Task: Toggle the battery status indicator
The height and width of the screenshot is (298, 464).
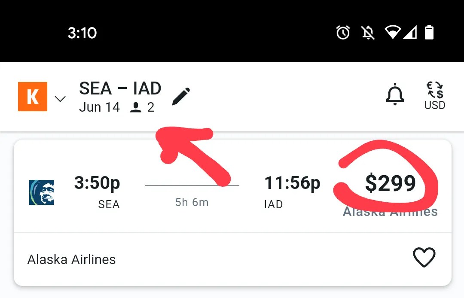Action: (429, 32)
